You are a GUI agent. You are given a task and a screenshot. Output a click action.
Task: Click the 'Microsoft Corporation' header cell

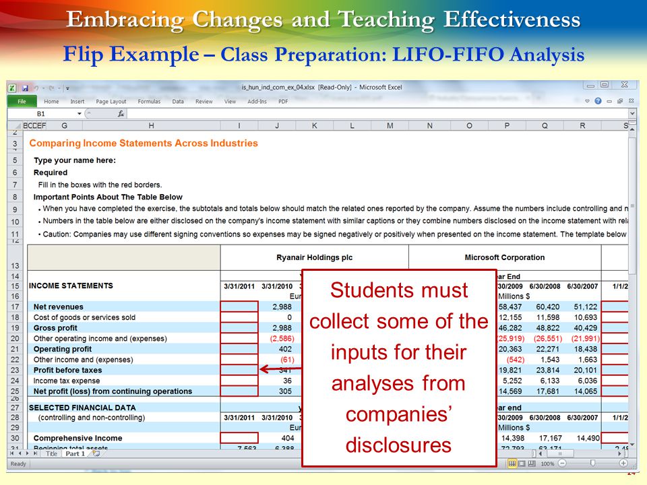pos(505,257)
